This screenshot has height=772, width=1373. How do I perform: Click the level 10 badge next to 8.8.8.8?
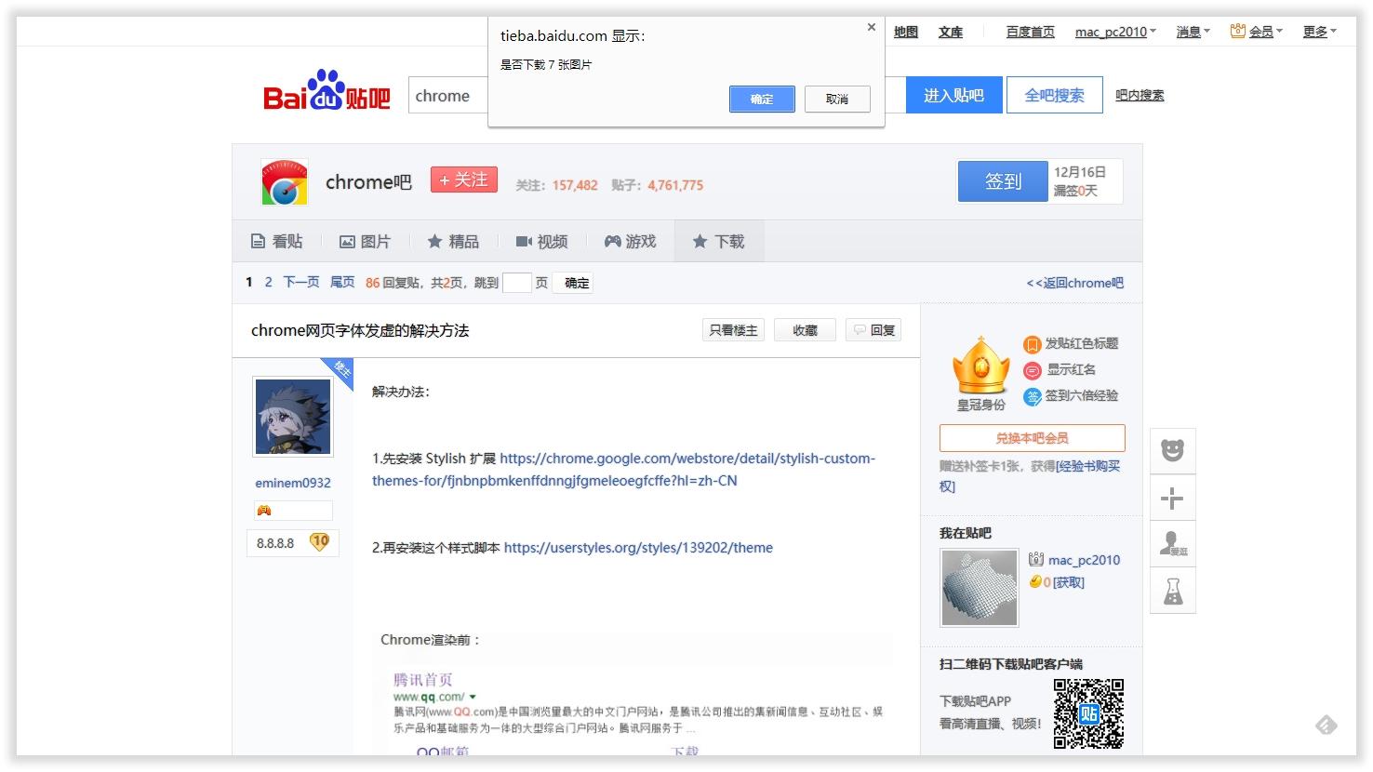click(x=319, y=541)
